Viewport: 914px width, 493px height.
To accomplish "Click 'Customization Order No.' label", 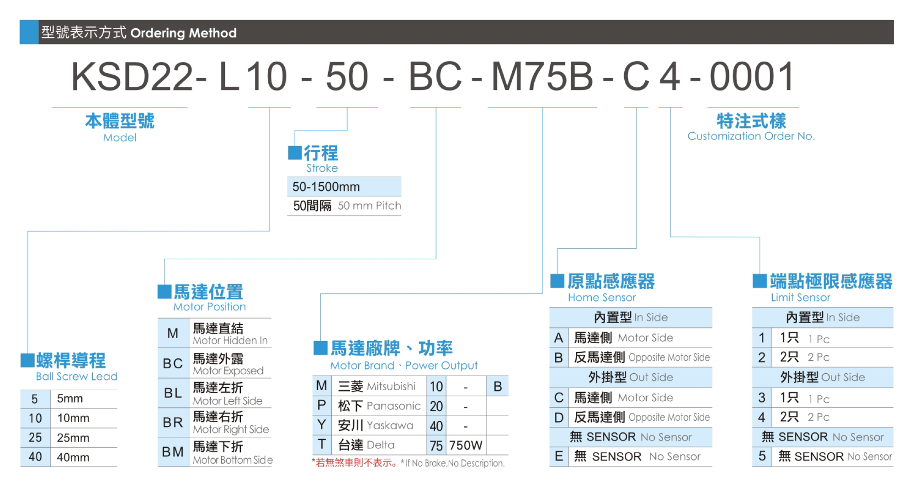I will 751,136.
